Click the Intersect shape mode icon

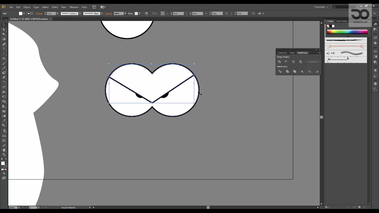[x=293, y=62]
